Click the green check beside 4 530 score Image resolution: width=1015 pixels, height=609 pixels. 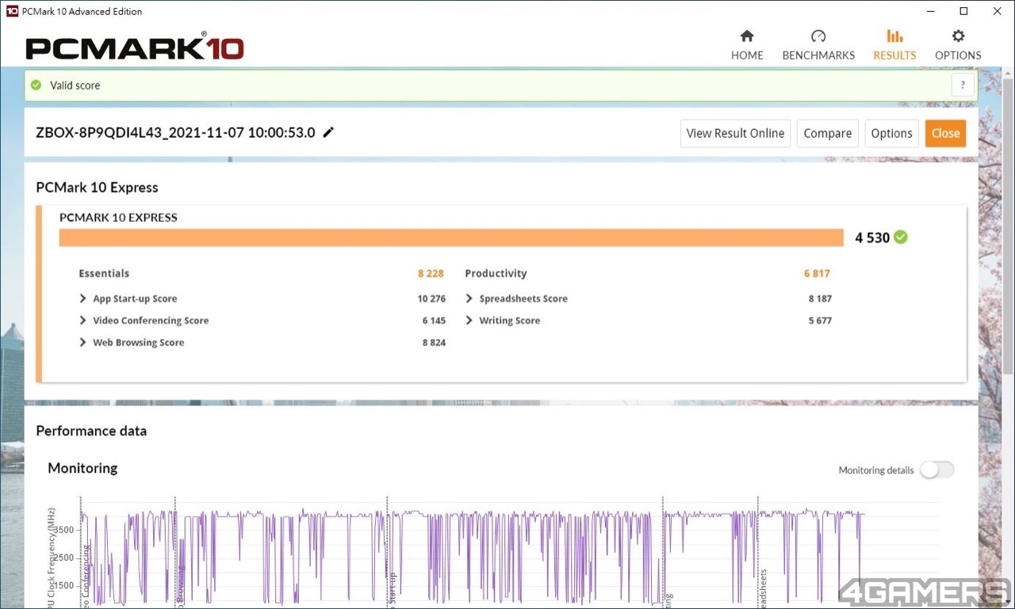click(901, 237)
